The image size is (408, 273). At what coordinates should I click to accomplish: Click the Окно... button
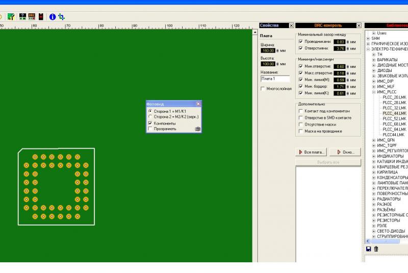pyautogui.click(x=345, y=152)
